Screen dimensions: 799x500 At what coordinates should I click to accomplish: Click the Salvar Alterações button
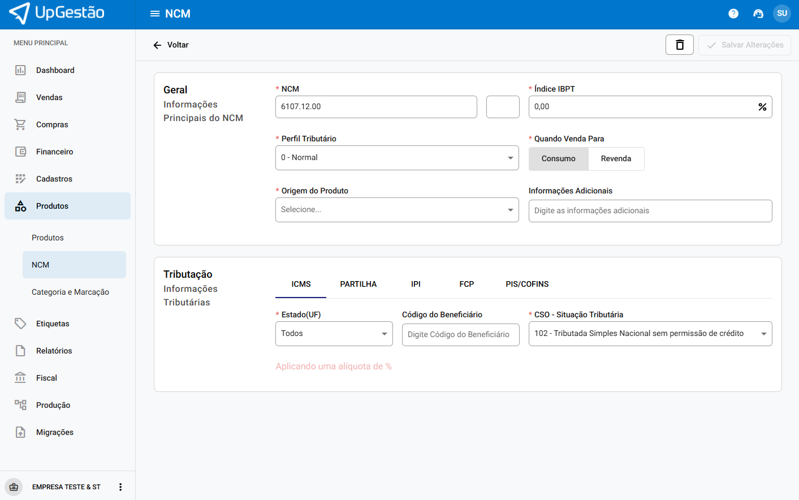(x=744, y=45)
